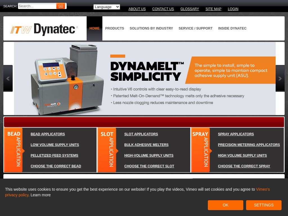The image size is (288, 216).
Task: Select the Home menu item
Action: (94, 28)
